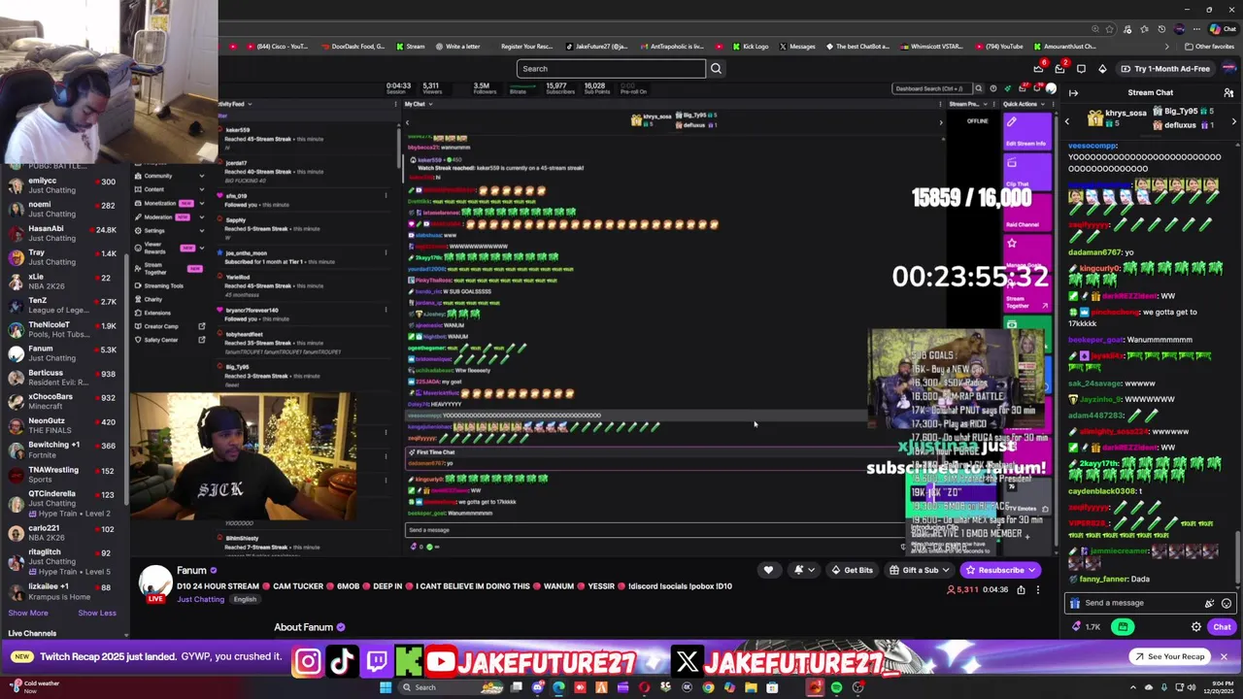
Task: Click the Copilot Chat button in Edge toolbar
Action: [x=1224, y=29]
